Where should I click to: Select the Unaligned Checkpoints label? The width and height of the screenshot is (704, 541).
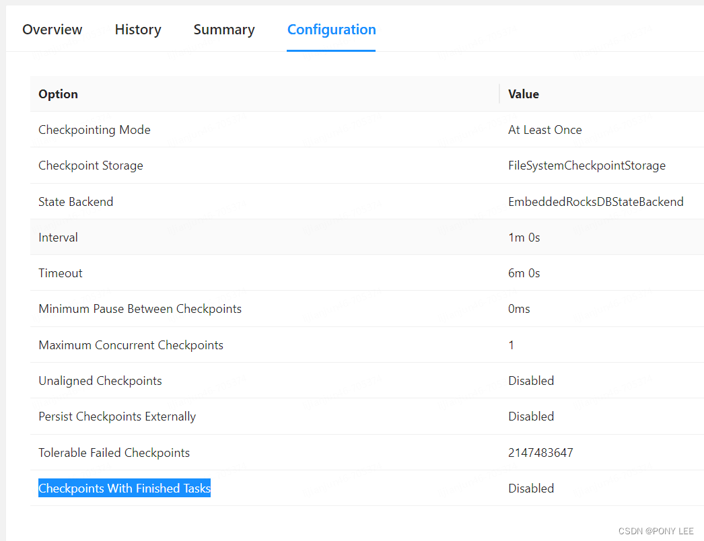(100, 381)
